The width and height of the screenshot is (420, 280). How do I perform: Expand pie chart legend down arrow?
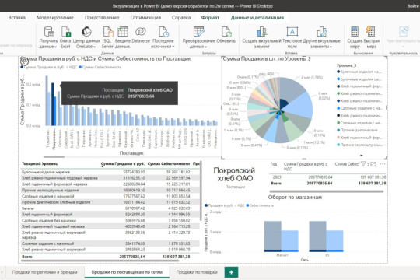[362, 156]
